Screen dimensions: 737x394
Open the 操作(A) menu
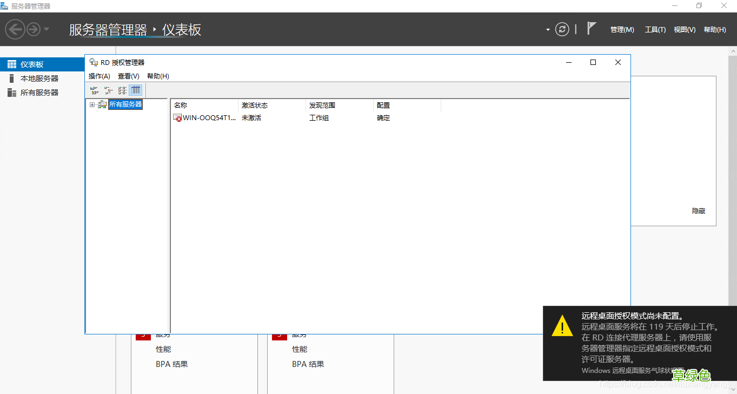click(x=99, y=76)
